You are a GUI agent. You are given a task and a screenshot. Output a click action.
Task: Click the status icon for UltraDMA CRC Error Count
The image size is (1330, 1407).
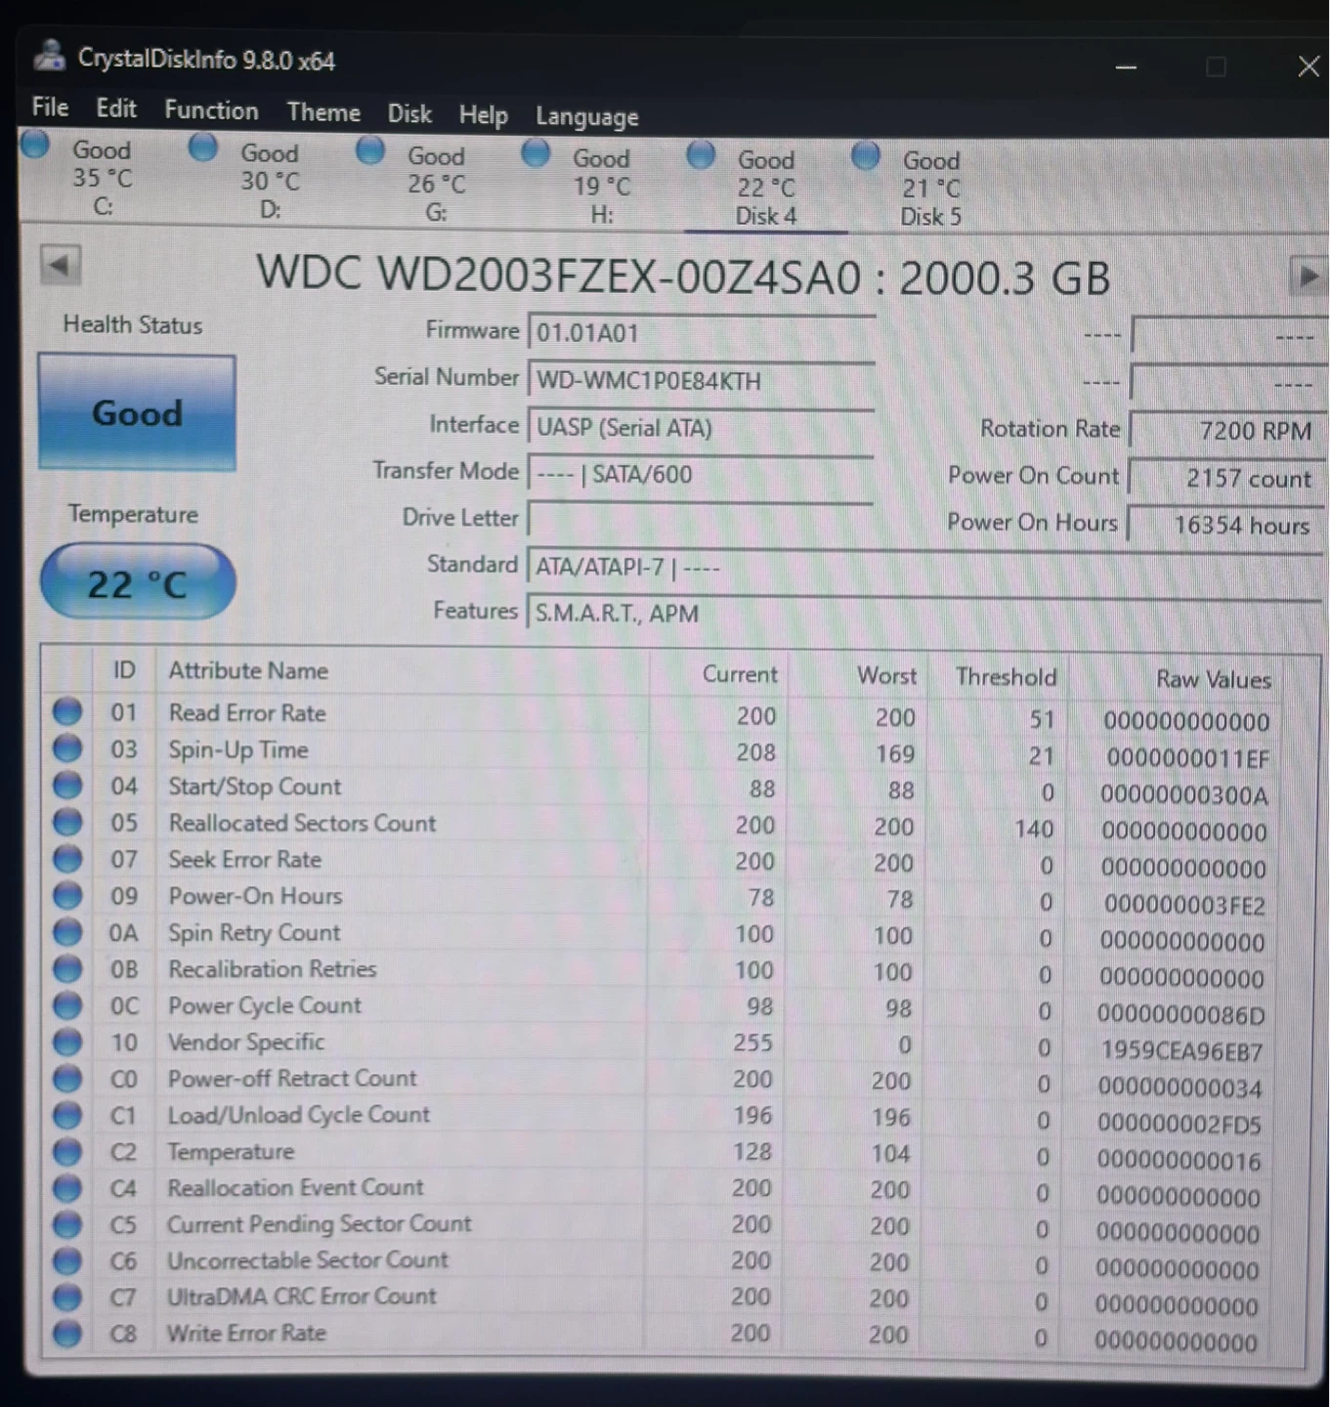point(67,1297)
